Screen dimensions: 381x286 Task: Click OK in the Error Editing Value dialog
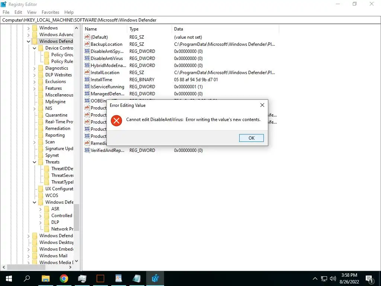coord(251,138)
